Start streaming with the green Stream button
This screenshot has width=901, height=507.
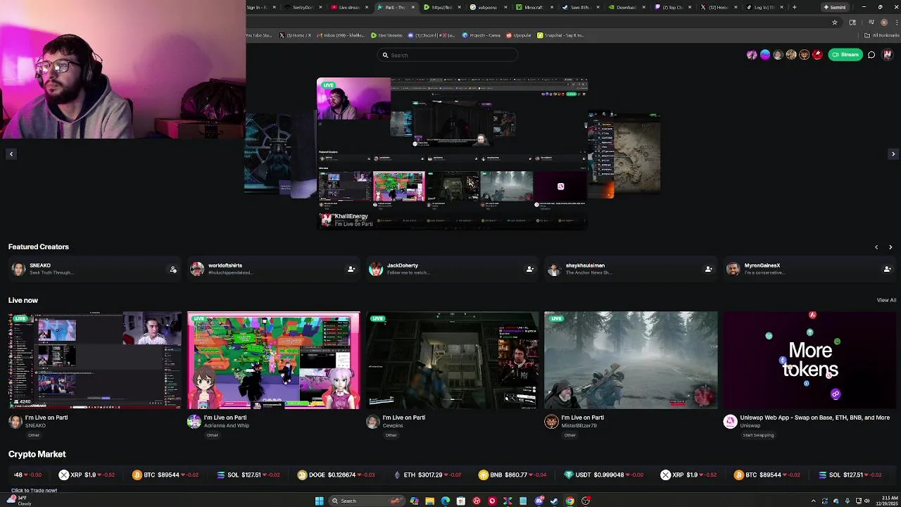[x=845, y=55]
